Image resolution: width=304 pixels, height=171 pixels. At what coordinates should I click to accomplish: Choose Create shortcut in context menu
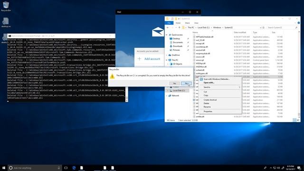(x=220, y=100)
